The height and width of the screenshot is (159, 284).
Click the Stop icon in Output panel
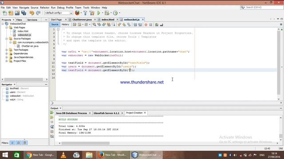point(52,132)
